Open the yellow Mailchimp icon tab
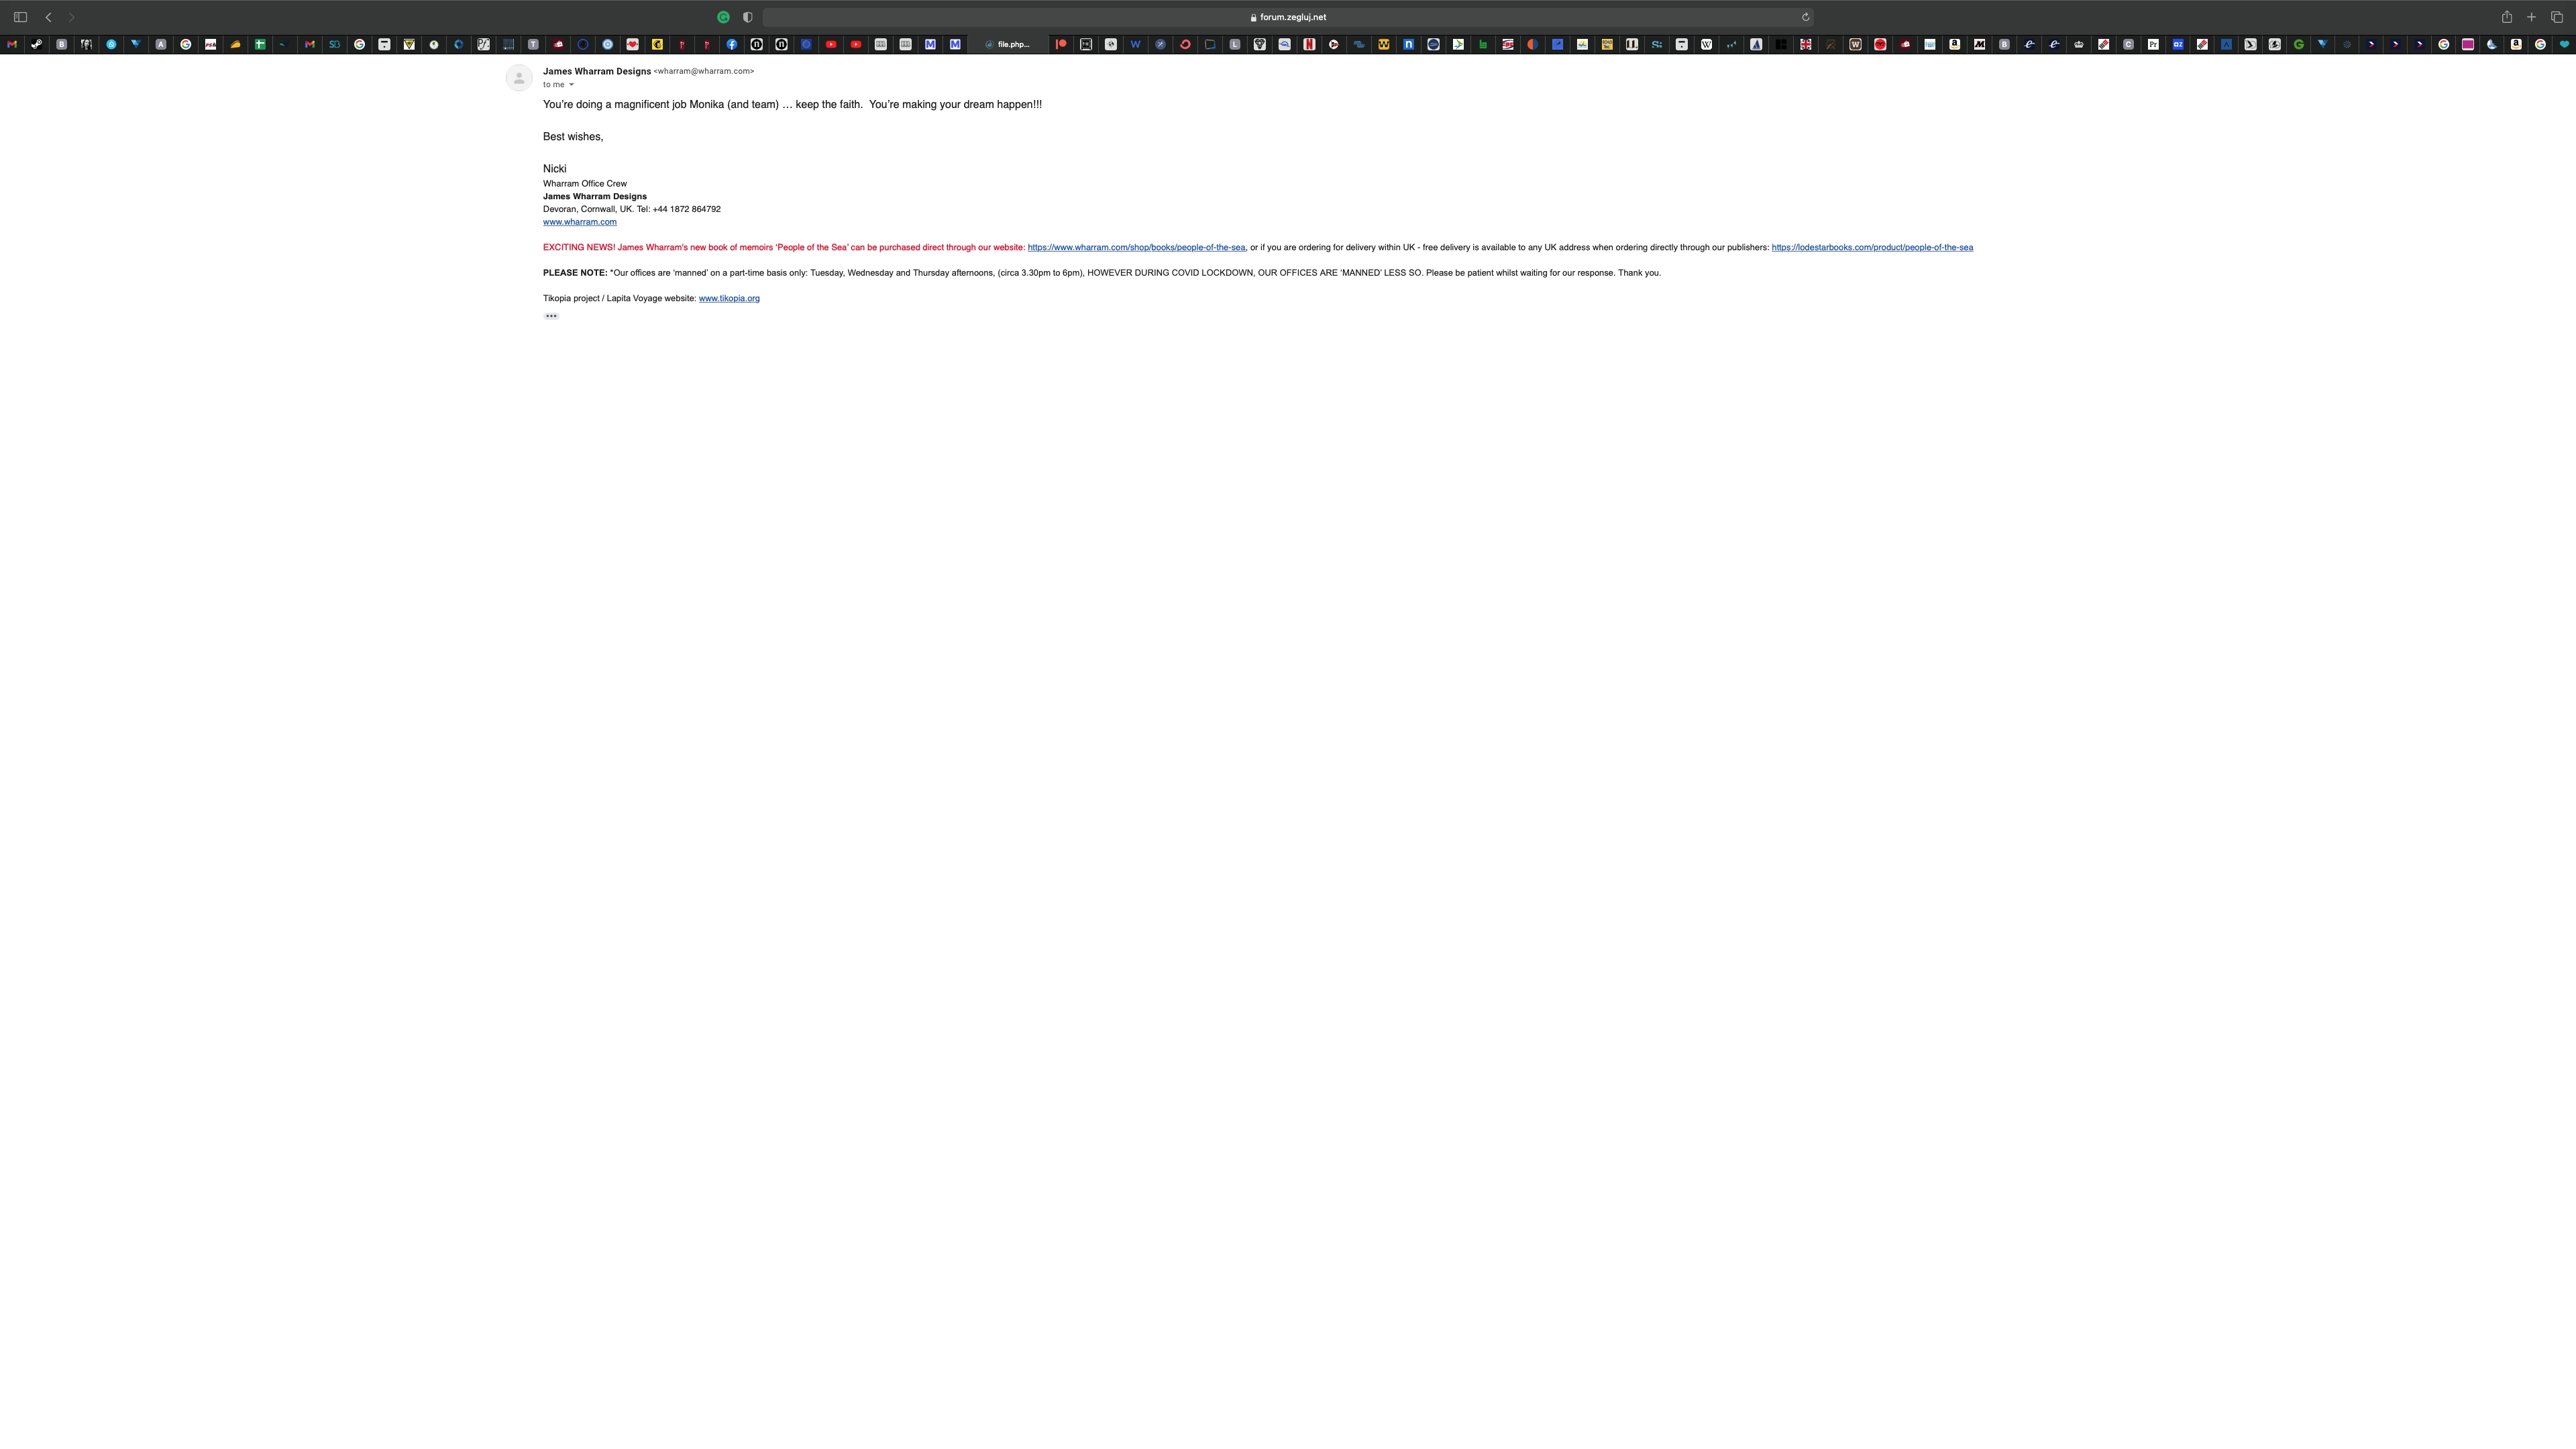2576x1449 pixels. click(x=657, y=44)
